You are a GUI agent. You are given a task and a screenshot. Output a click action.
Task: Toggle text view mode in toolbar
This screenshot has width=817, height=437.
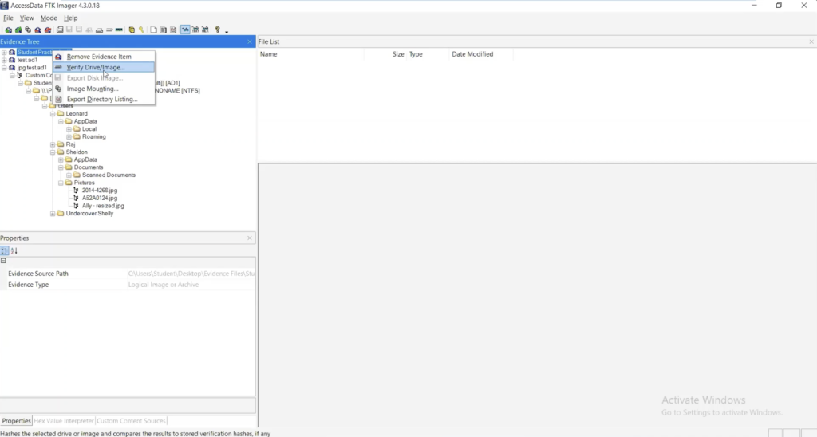(195, 30)
